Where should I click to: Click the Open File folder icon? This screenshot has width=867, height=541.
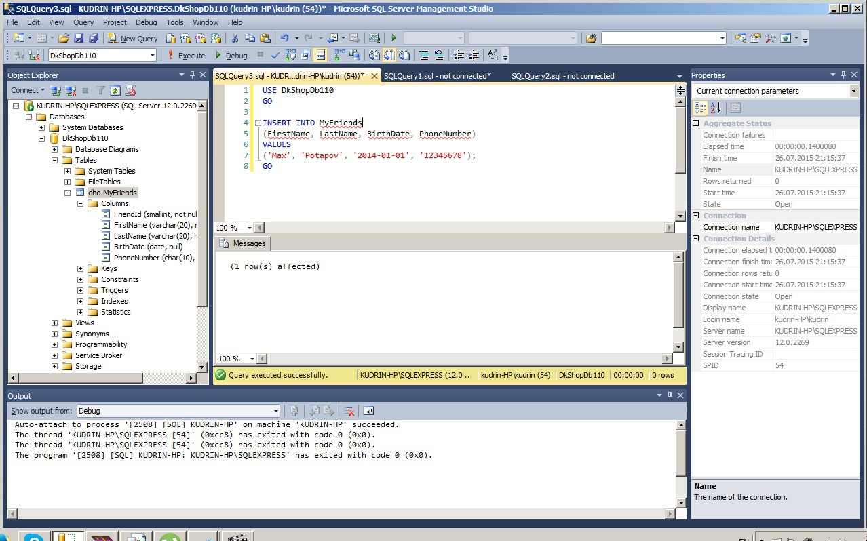pyautogui.click(x=63, y=39)
